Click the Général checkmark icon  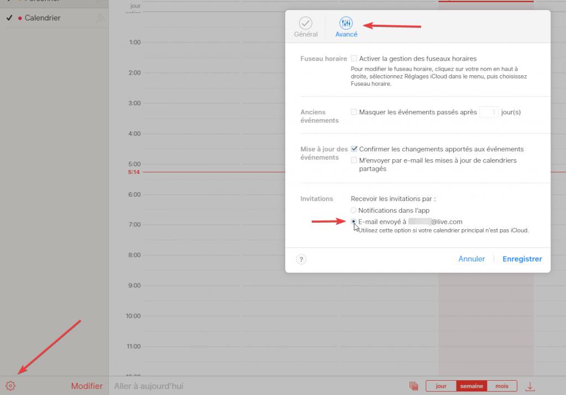pyautogui.click(x=306, y=23)
